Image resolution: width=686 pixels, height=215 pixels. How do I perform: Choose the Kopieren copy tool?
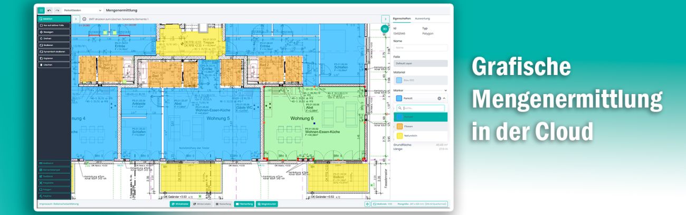click(54, 58)
